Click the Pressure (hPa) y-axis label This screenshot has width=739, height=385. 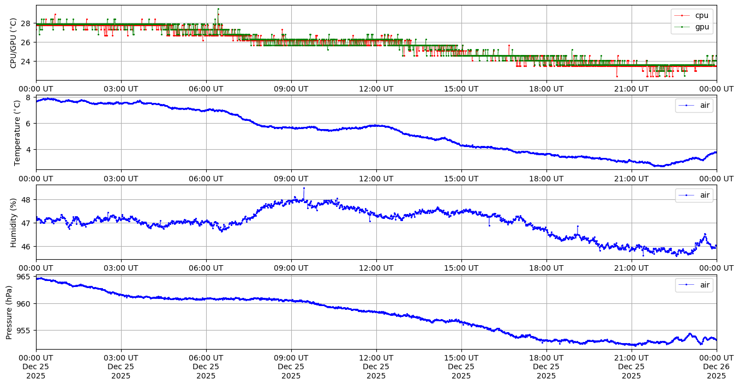coord(9,312)
